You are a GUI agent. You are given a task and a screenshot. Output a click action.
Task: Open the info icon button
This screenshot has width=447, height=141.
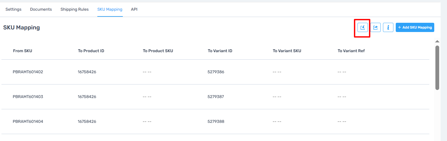(388, 27)
